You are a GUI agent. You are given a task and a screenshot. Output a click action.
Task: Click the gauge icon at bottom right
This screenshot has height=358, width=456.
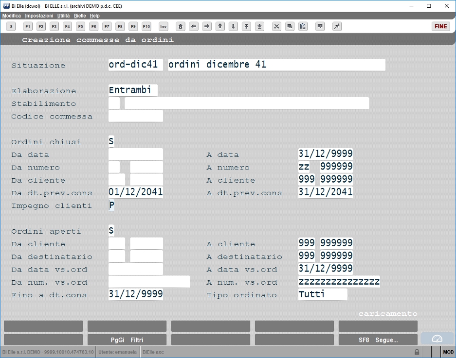[437, 339]
